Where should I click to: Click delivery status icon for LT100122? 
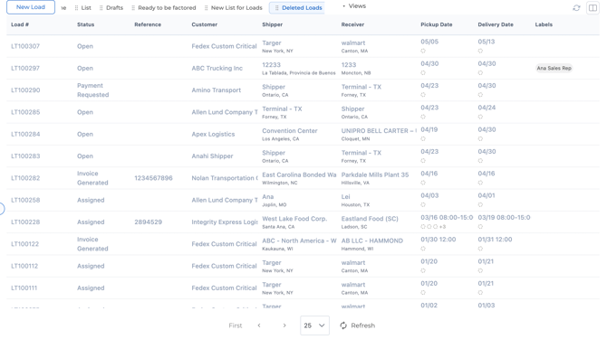tap(480, 249)
